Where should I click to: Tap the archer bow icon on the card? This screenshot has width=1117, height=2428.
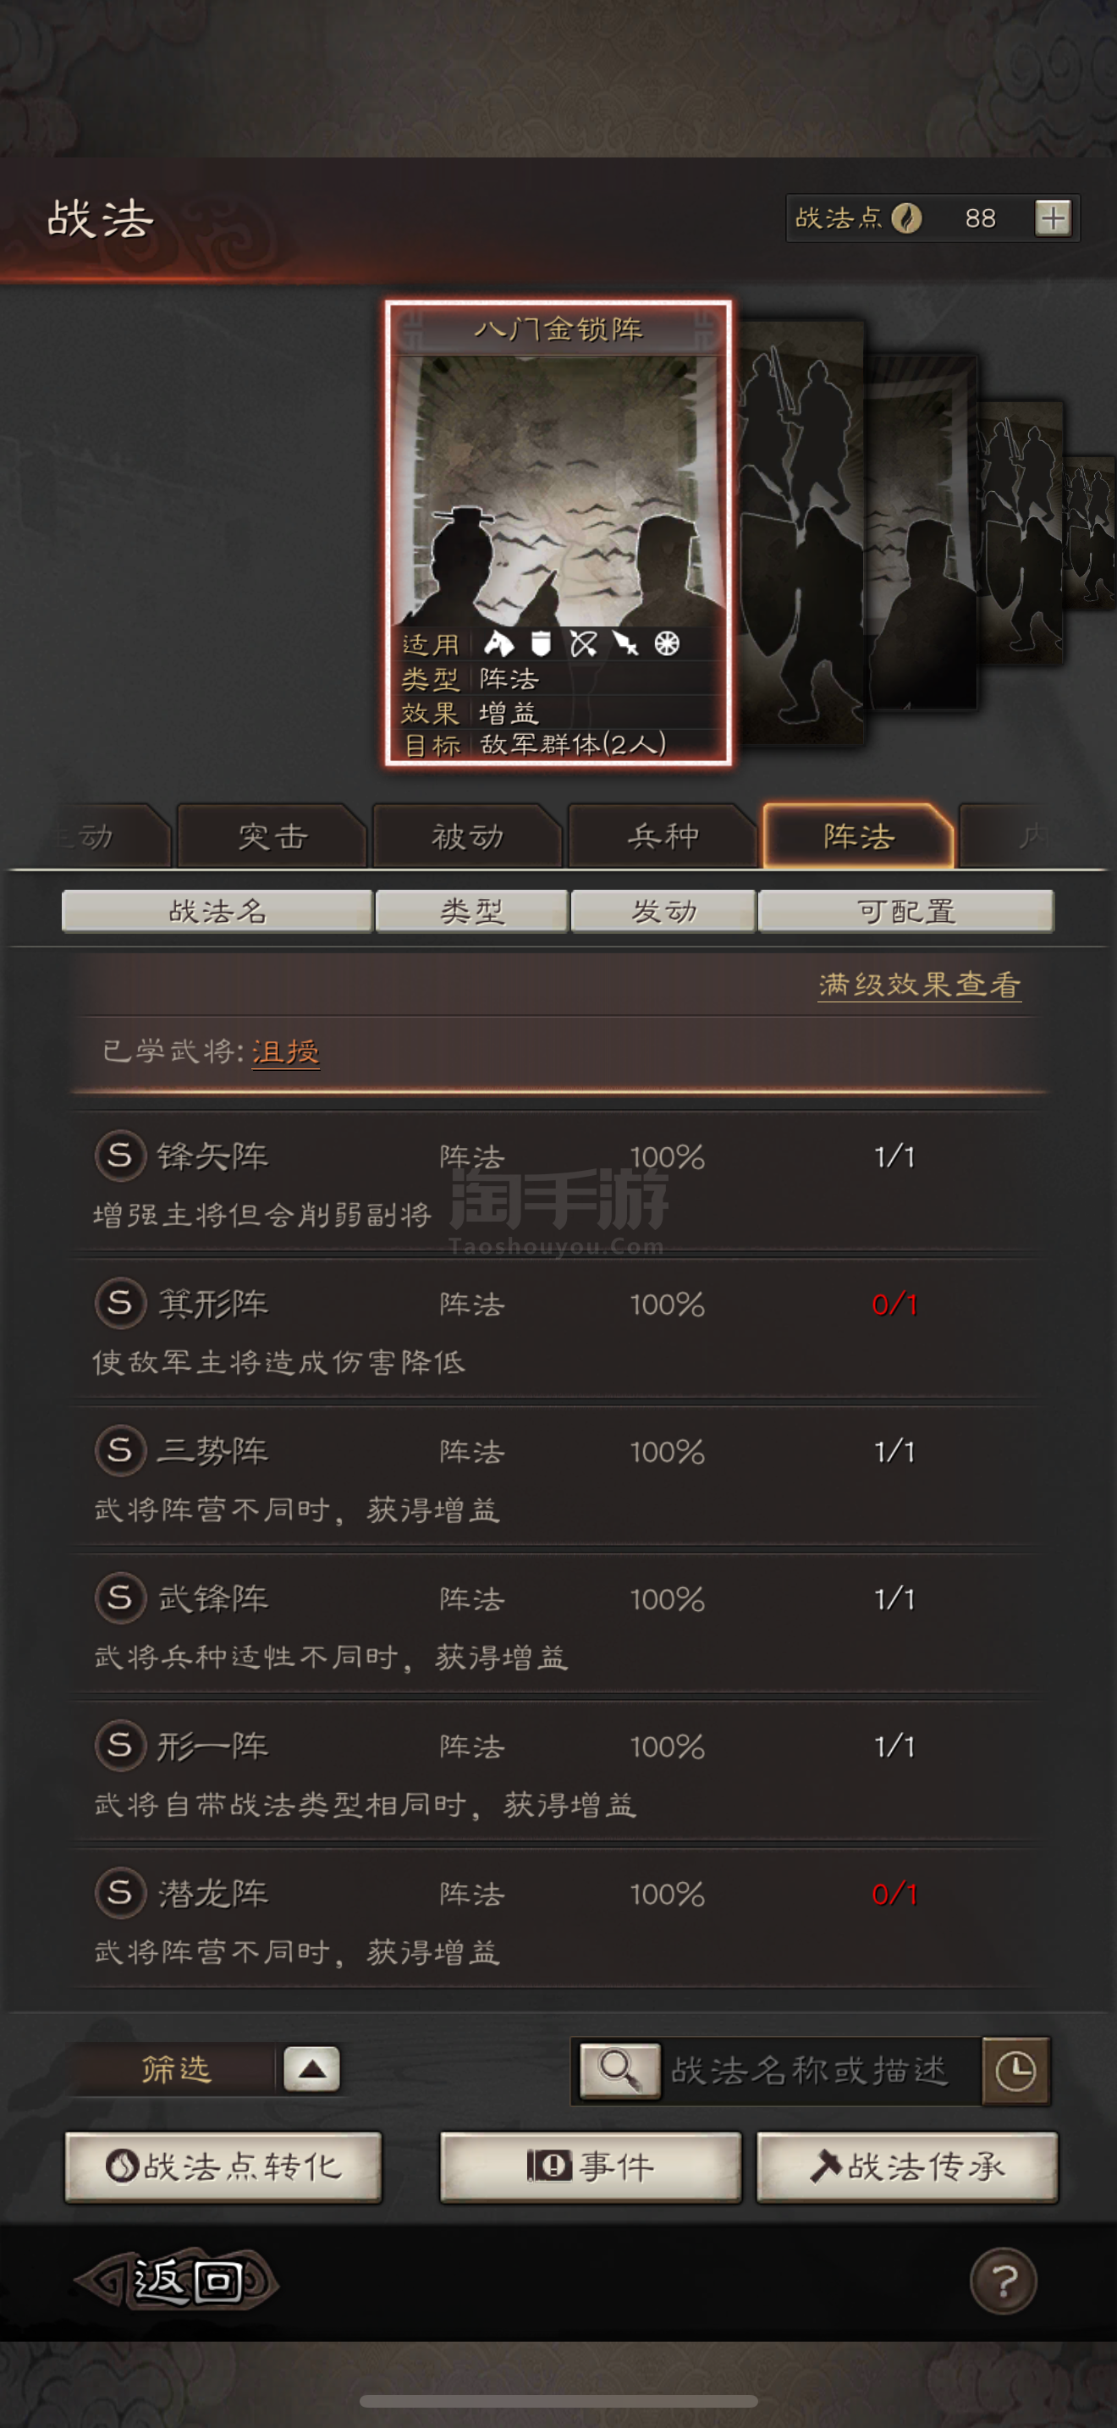(x=584, y=643)
